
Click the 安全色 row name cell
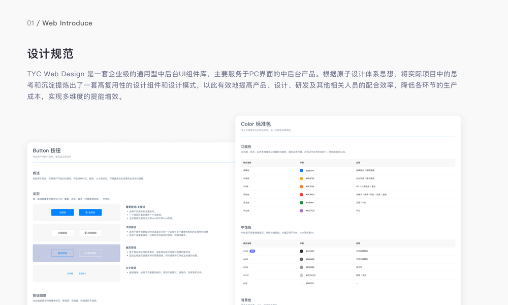point(246,203)
